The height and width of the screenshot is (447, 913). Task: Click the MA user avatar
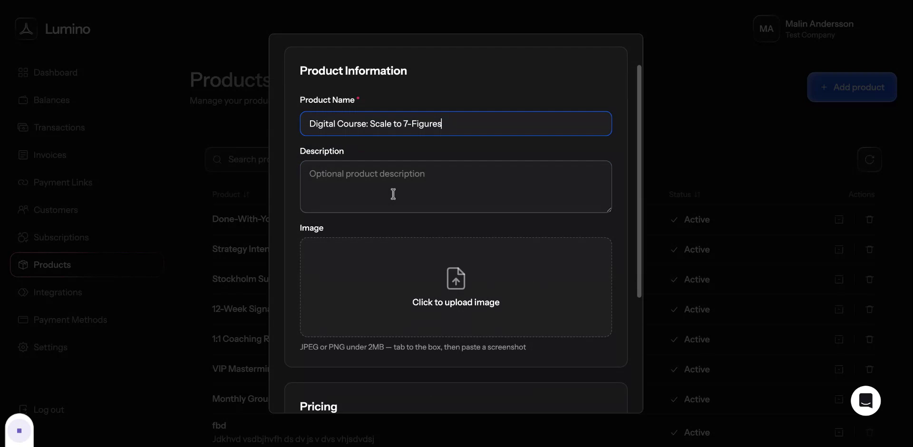pos(766,29)
